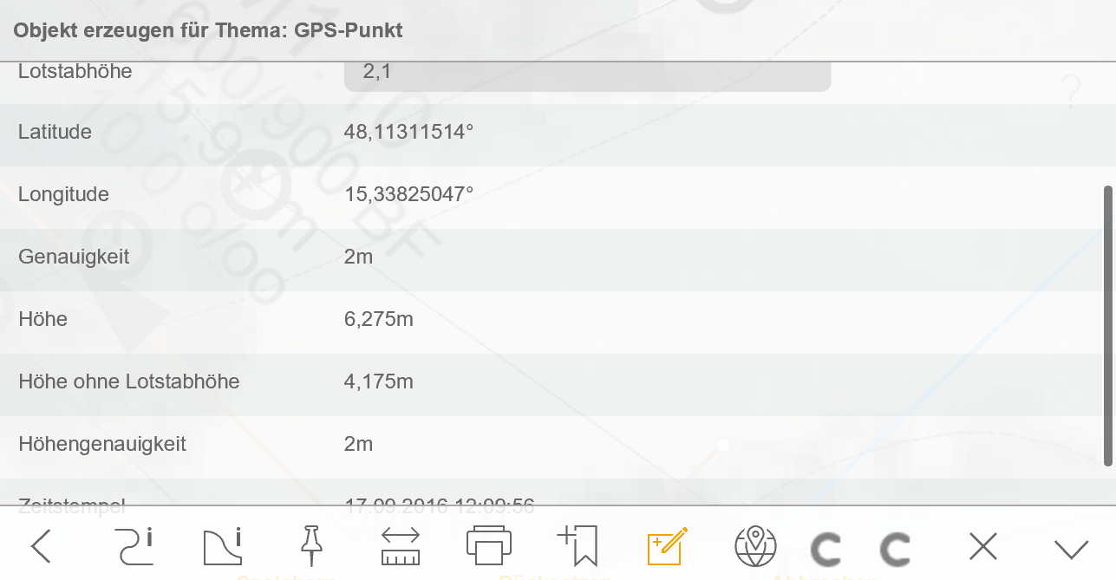Viewport: 1116px width, 580px height.
Task: Click the back arrow in bottom toolbar
Action: 41,547
